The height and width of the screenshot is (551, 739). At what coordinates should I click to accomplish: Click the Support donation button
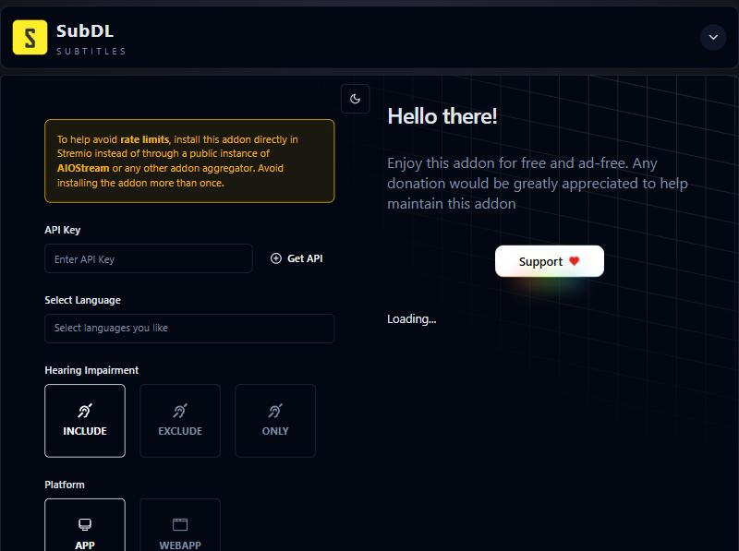pos(549,261)
